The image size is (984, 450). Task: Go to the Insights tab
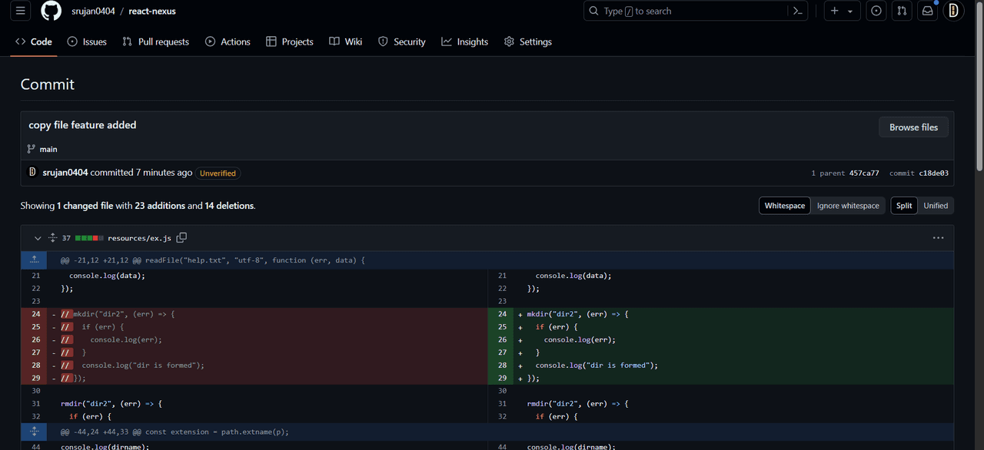pyautogui.click(x=464, y=41)
